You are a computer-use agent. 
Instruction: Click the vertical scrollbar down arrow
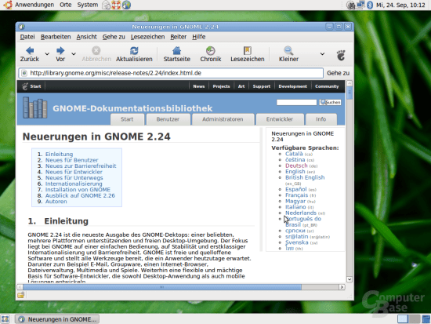point(350,279)
